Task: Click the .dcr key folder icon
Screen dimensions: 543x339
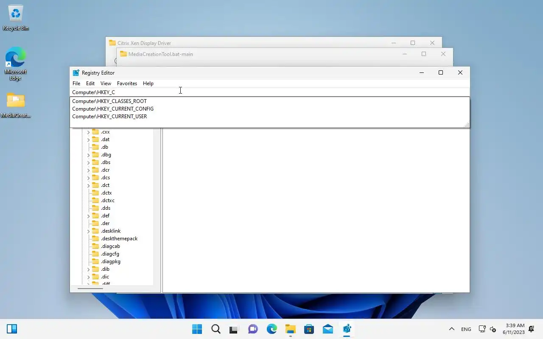Action: pyautogui.click(x=95, y=170)
